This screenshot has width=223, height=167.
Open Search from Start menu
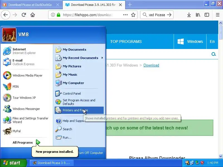79,129
